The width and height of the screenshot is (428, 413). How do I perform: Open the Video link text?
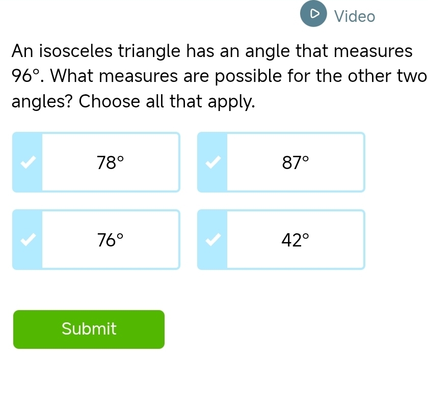point(355,17)
